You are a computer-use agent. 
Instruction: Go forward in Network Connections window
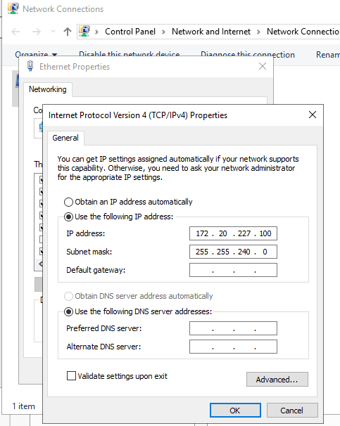[x=36, y=32]
